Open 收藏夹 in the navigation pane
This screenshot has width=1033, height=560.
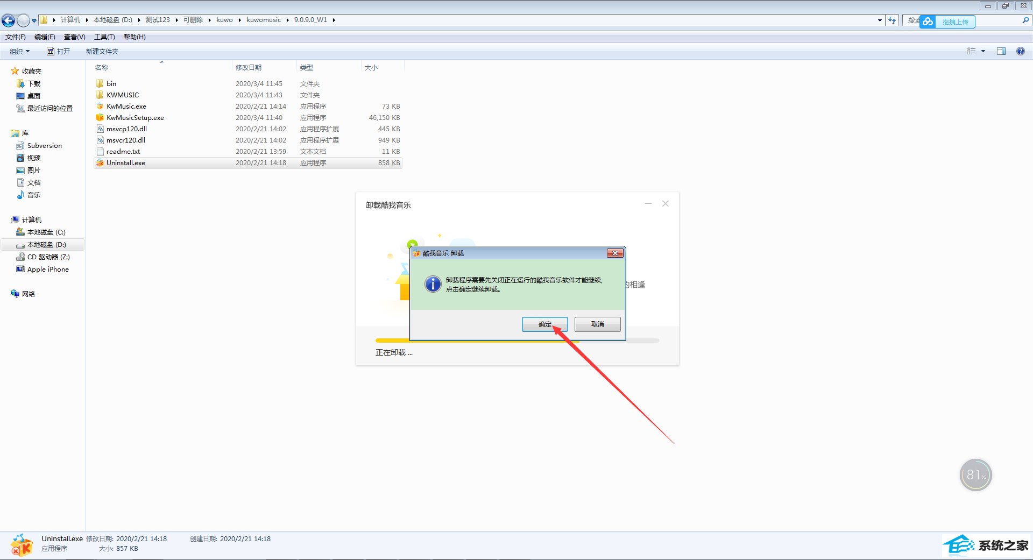point(31,72)
